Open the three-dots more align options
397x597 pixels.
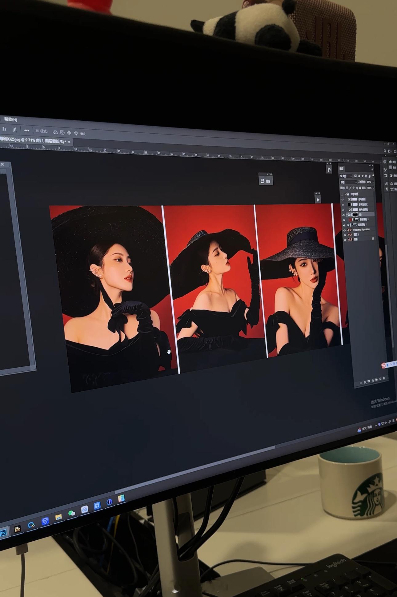(x=27, y=131)
